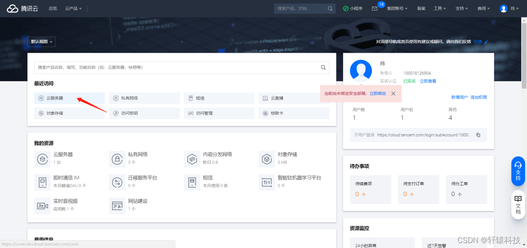Click the product search input field
The height and width of the screenshot is (248, 527).
point(179,68)
